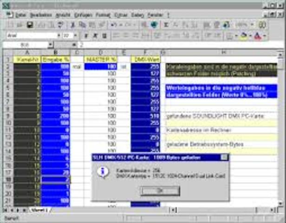Open the Fenster menu
The width and height of the screenshot is (286, 223).
pyautogui.click(x=155, y=15)
